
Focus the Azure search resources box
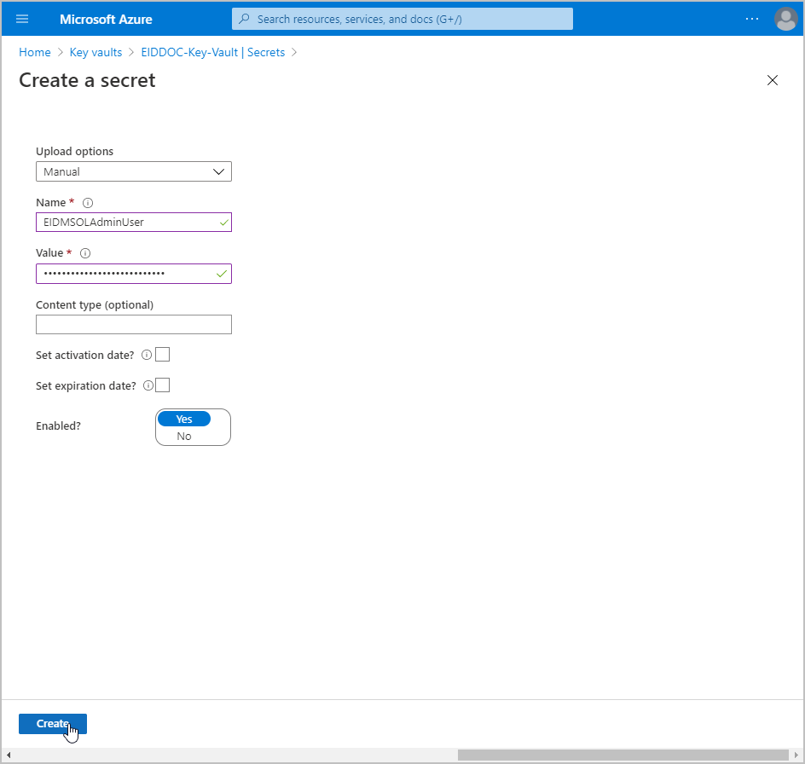tap(402, 19)
